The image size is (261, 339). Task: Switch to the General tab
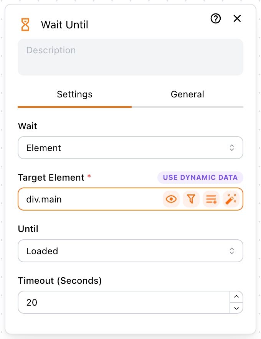click(187, 94)
